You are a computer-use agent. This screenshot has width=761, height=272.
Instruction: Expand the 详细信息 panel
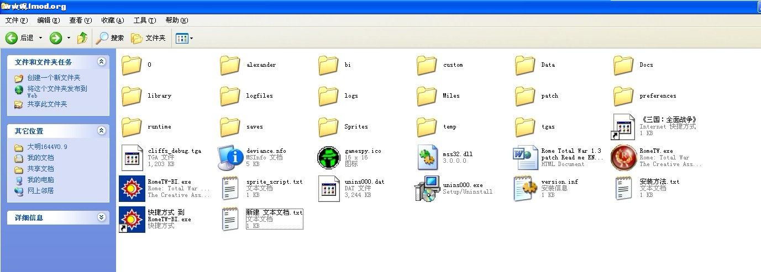[x=101, y=217]
